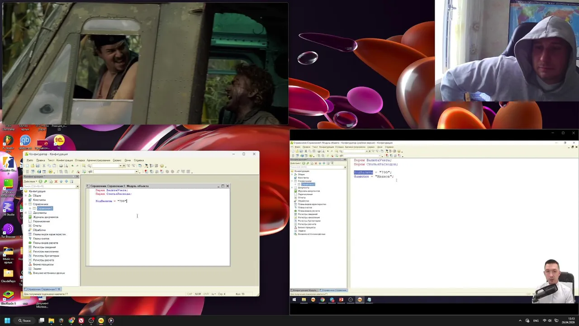Open File Explorer from the Windows taskbar
This screenshot has height=326, width=579.
[x=52, y=321]
